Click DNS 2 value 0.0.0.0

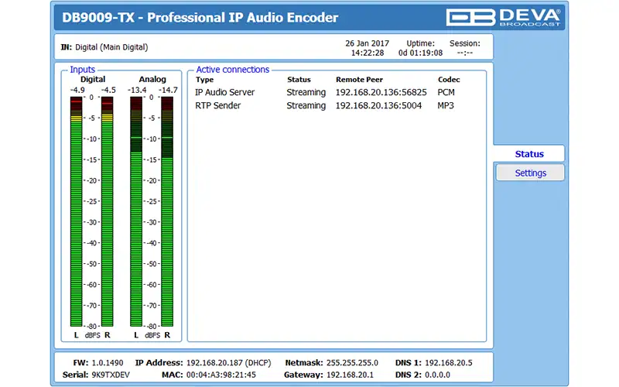tap(437, 375)
